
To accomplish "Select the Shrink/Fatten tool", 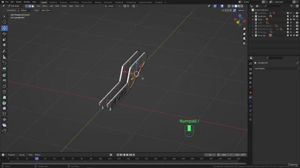I will (4, 119).
